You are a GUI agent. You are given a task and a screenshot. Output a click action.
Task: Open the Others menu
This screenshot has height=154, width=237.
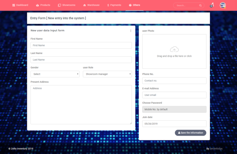tap(134, 5)
